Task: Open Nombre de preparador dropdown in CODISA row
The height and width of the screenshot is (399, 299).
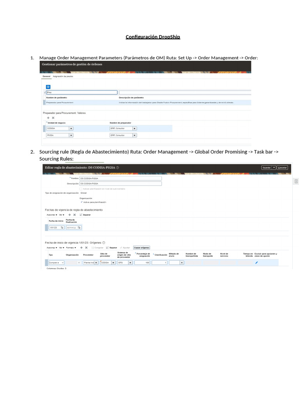Action: click(135, 129)
